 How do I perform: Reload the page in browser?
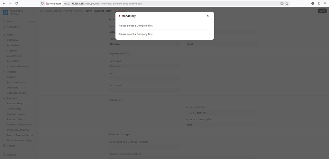tap(17, 3)
